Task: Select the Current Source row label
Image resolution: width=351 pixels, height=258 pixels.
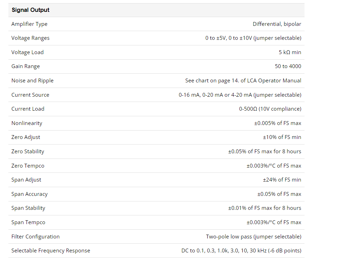Action: pos(30,95)
